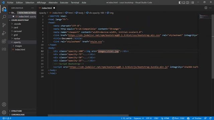Open the Edition menu

[x=19, y=3]
